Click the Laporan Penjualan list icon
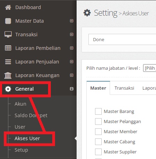The height and width of the screenshot is (159, 156). tap(8, 62)
